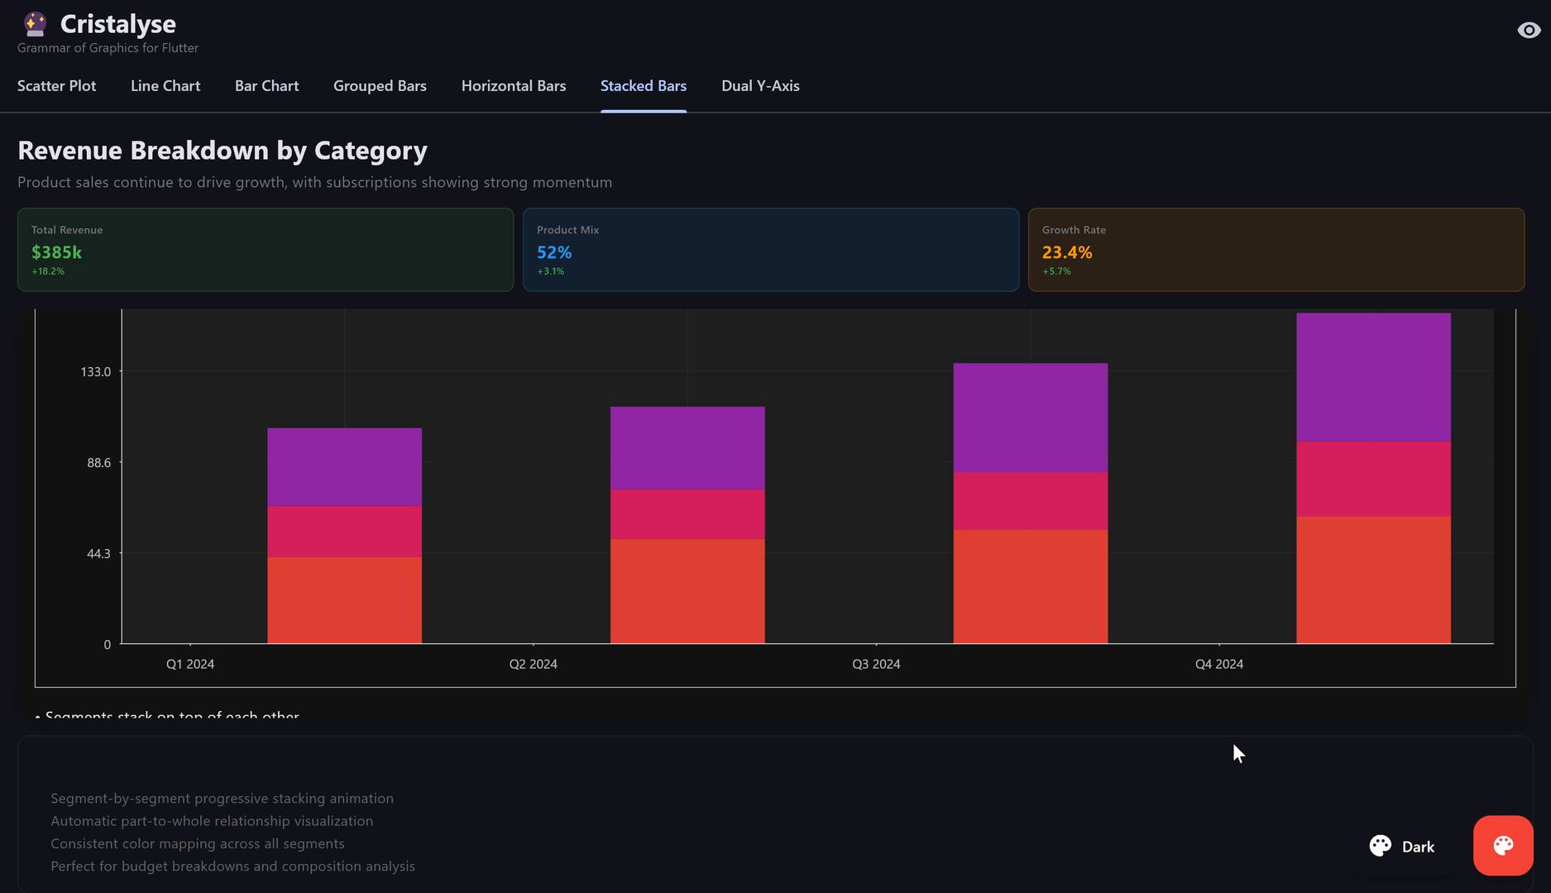The width and height of the screenshot is (1551, 893).
Task: Click the Cristalyse crystal ball logo
Action: coord(35,24)
